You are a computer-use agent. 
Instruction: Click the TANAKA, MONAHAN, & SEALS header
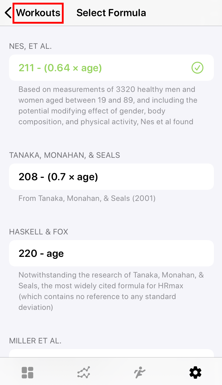click(x=65, y=155)
